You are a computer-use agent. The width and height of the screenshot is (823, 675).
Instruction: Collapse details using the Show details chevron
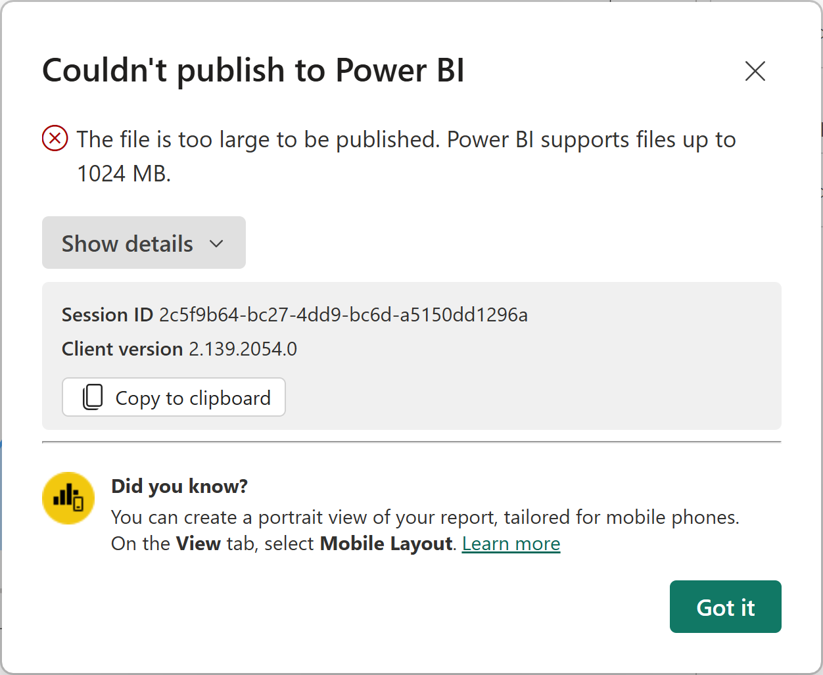coord(216,244)
